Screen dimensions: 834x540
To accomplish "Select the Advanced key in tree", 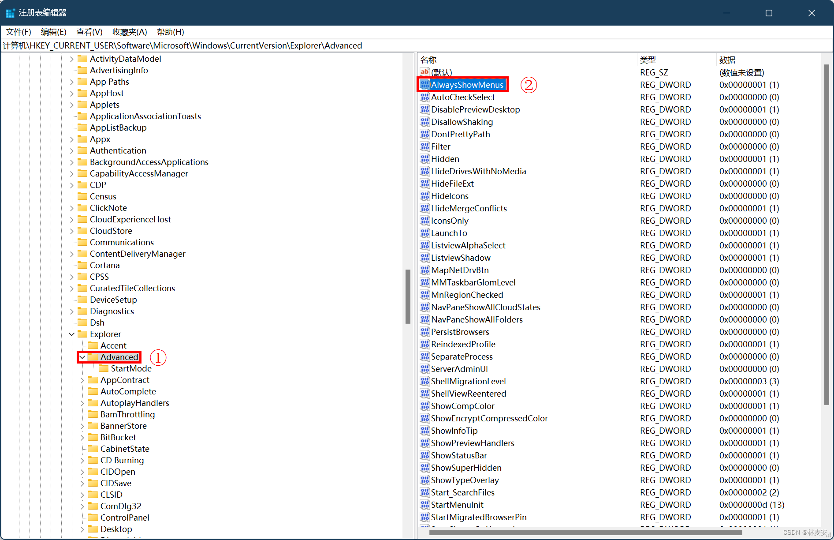I will coord(119,357).
